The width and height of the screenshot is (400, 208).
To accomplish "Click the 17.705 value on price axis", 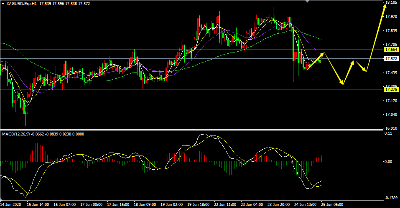I will tap(392, 44).
